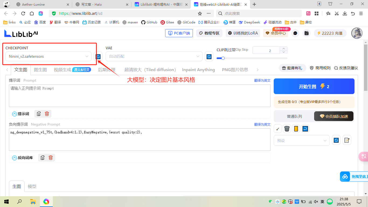This screenshot has width=368, height=207.
Task: Click the copy icon next to 反向词库
Action: (43, 158)
